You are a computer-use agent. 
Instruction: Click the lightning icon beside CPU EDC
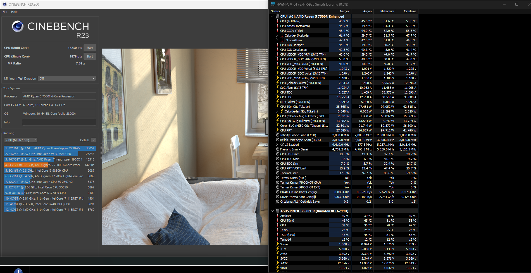(x=278, y=97)
